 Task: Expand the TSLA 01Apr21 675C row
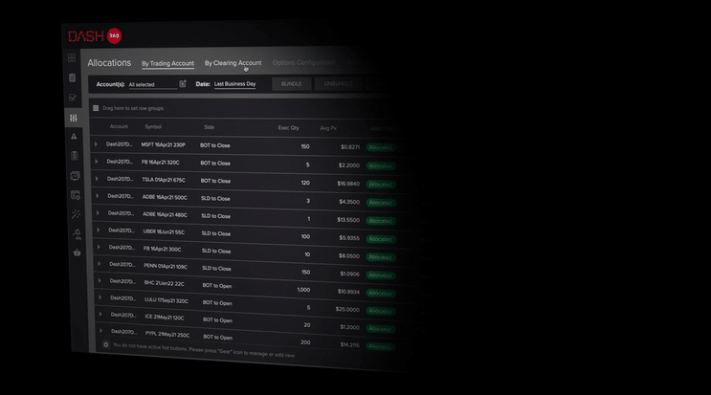click(96, 179)
